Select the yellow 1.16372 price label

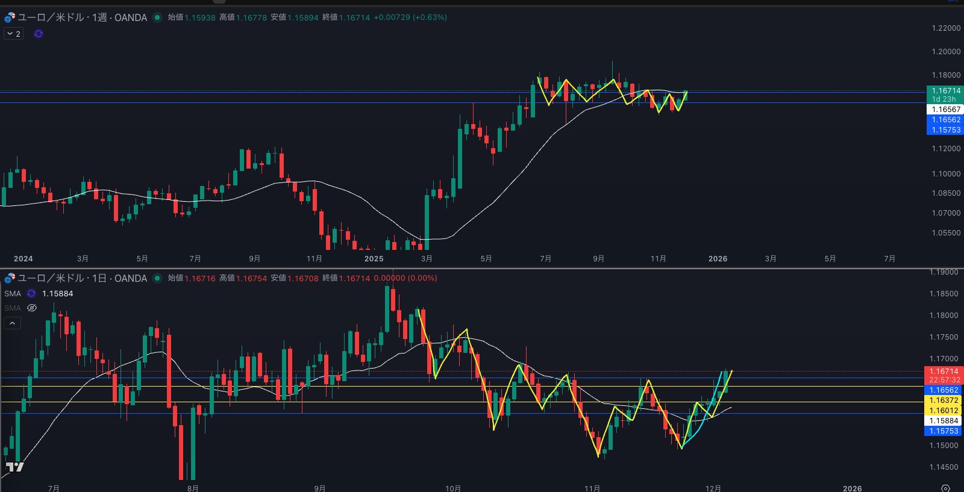[944, 400]
